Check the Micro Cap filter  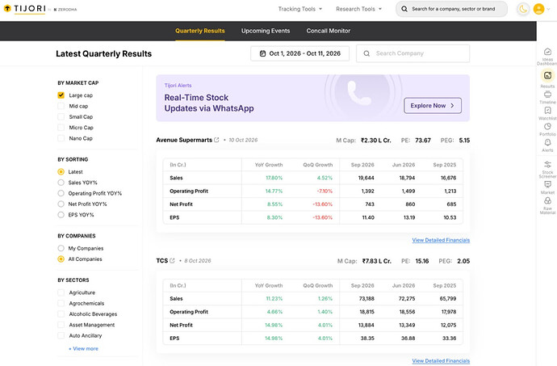(61, 128)
